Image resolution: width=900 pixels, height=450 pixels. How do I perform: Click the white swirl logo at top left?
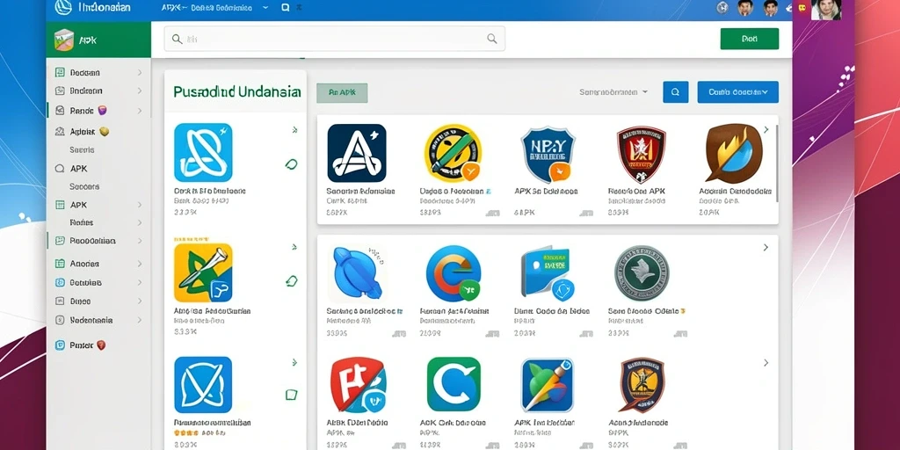(62, 7)
